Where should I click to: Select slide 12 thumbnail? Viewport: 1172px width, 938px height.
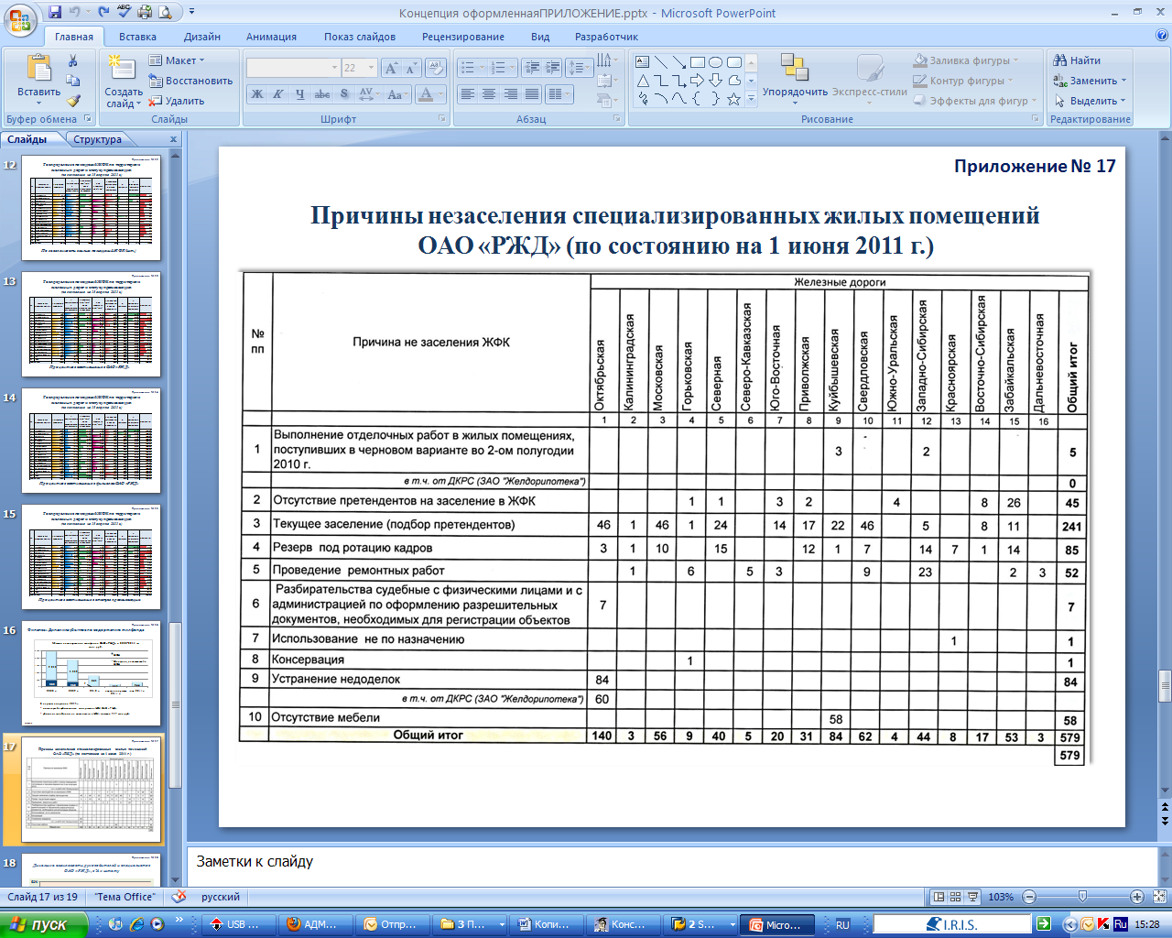point(91,208)
